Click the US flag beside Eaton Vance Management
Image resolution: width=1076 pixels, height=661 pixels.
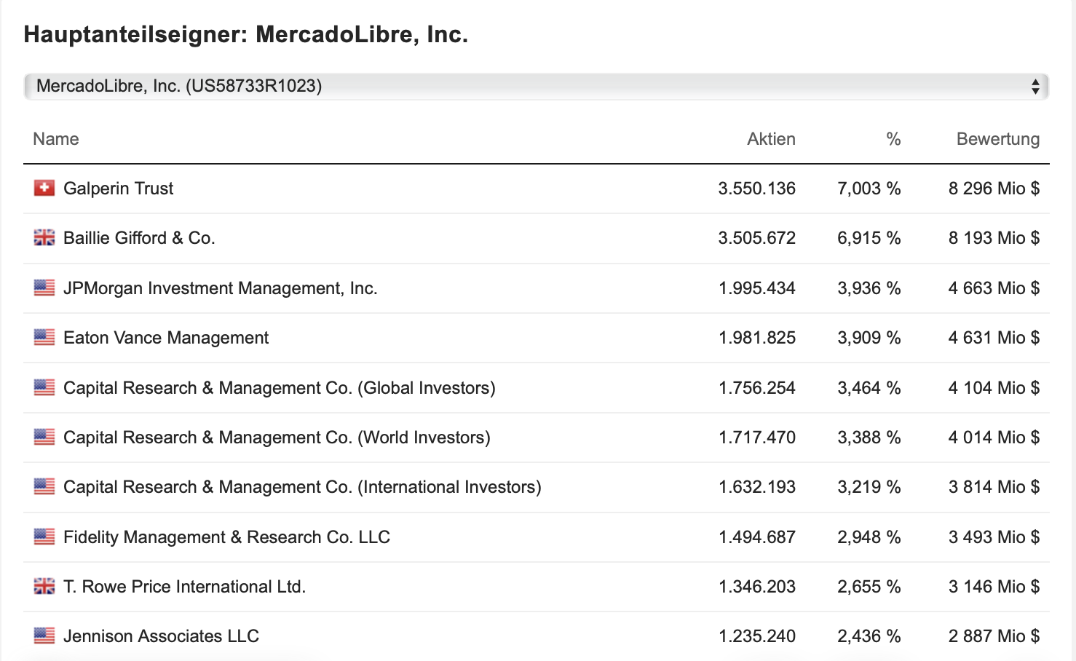(x=44, y=338)
